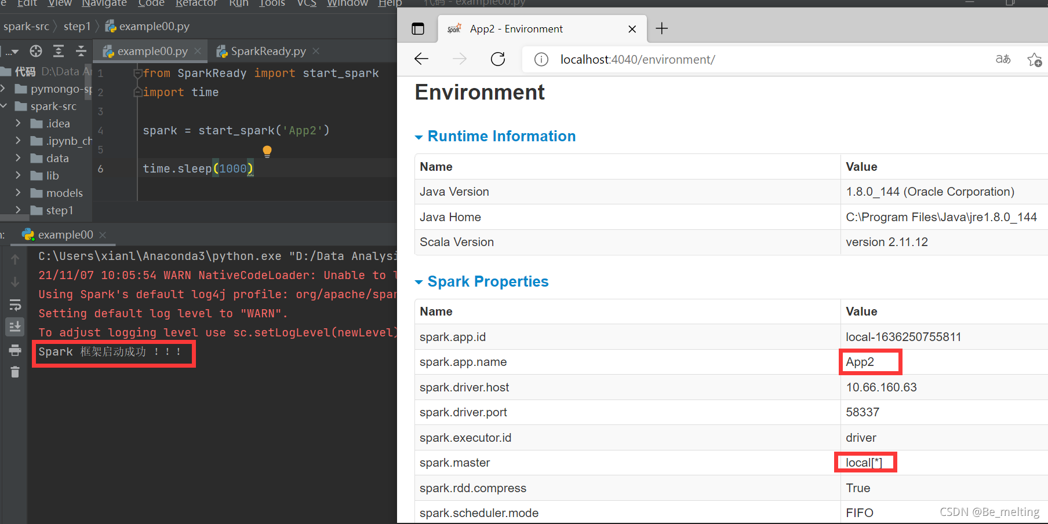Viewport: 1048px width, 524px height.
Task: Refresh the Spark environment page
Action: point(498,59)
